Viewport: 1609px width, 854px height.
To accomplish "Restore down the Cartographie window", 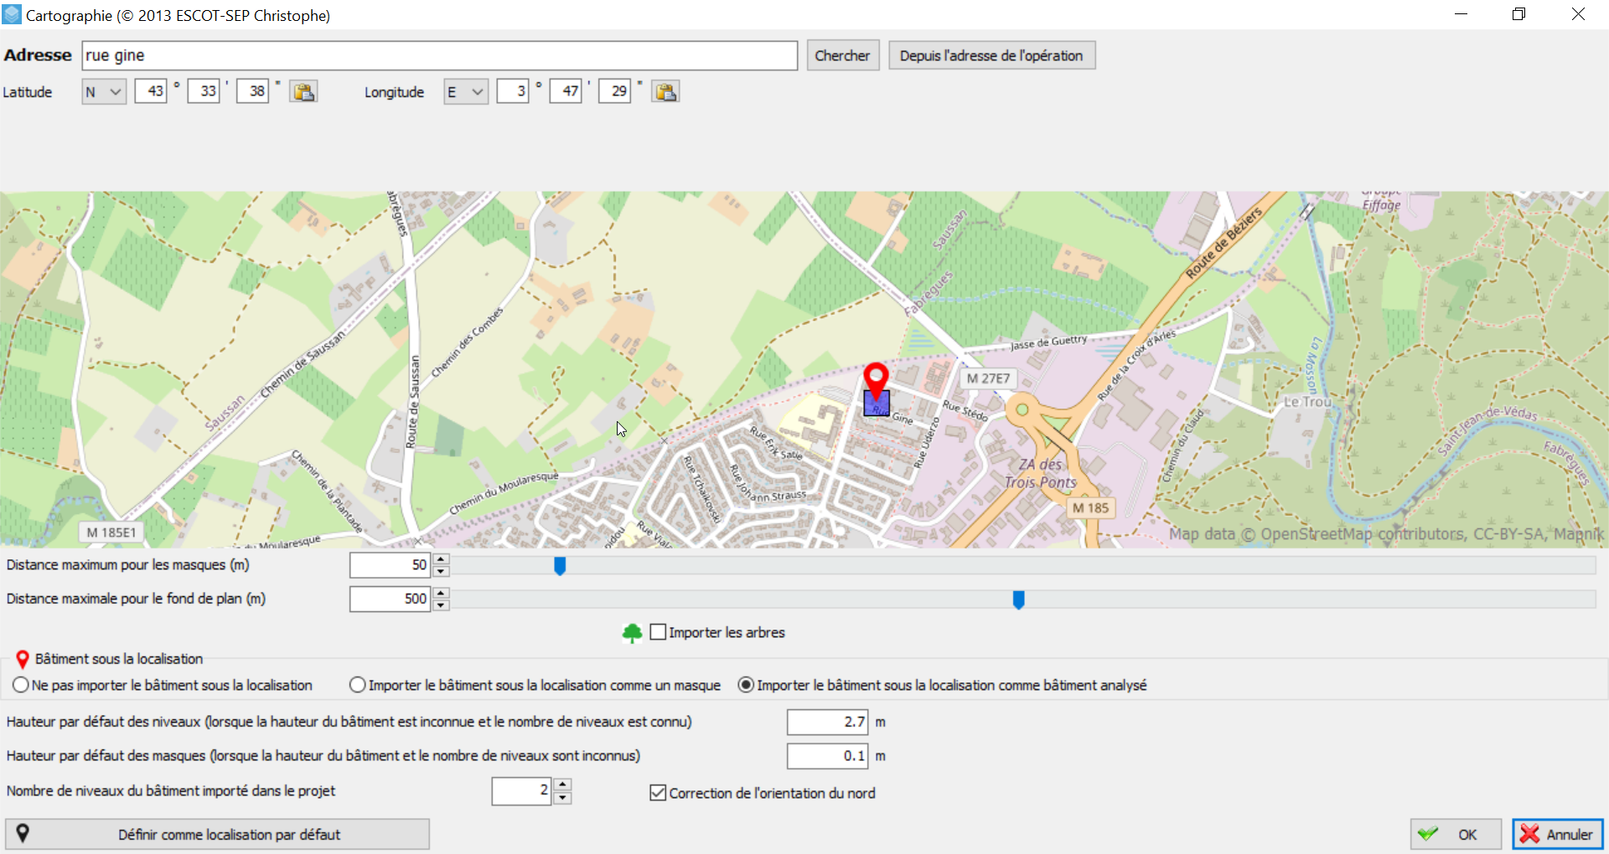I will pyautogui.click(x=1518, y=14).
